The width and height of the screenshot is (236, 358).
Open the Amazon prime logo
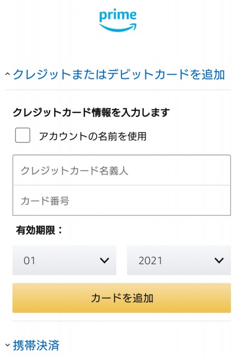click(x=118, y=20)
